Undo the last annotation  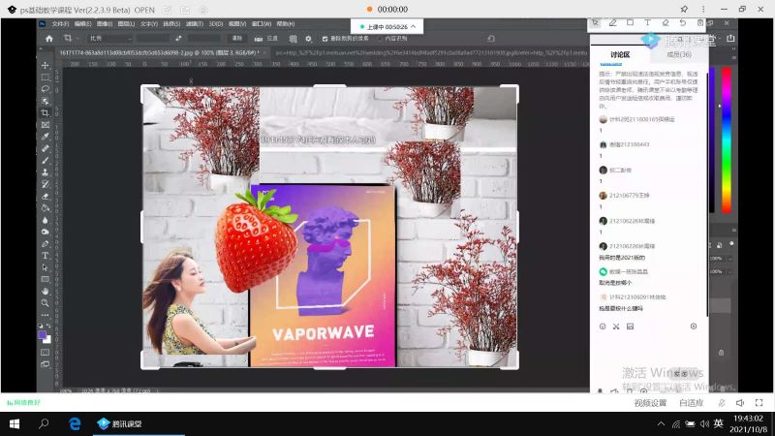point(683,22)
